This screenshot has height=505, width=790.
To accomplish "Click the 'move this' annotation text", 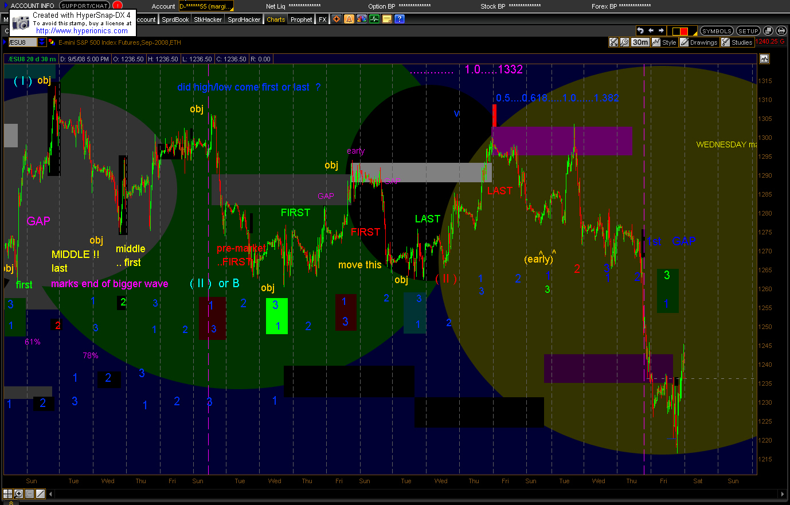I will (359, 265).
